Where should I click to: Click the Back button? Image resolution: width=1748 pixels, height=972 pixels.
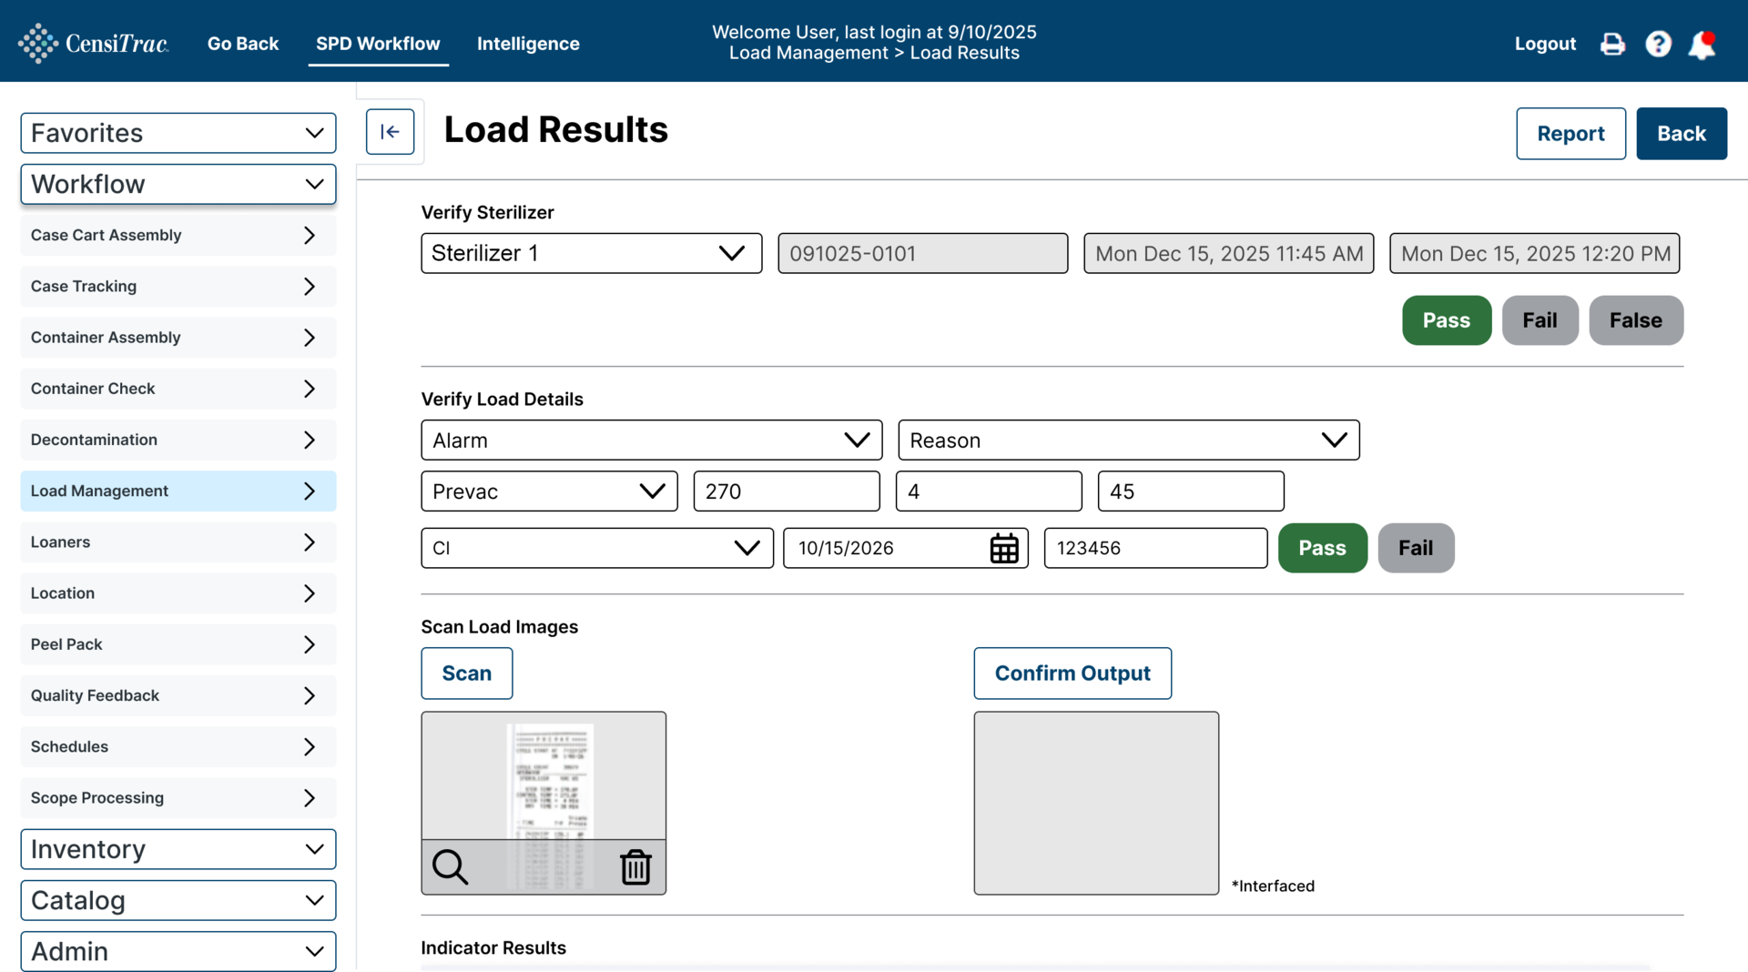click(1682, 134)
